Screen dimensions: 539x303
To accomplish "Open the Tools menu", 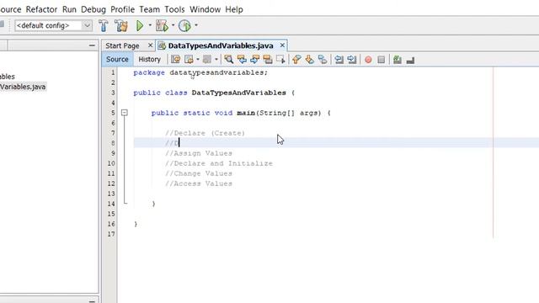I will [174, 9].
